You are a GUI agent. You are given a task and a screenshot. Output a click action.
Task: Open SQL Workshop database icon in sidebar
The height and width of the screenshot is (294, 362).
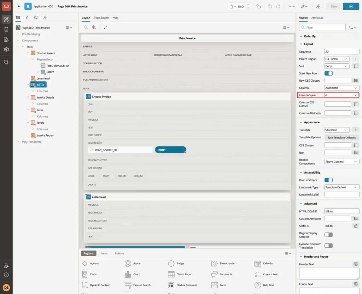(x=6, y=29)
